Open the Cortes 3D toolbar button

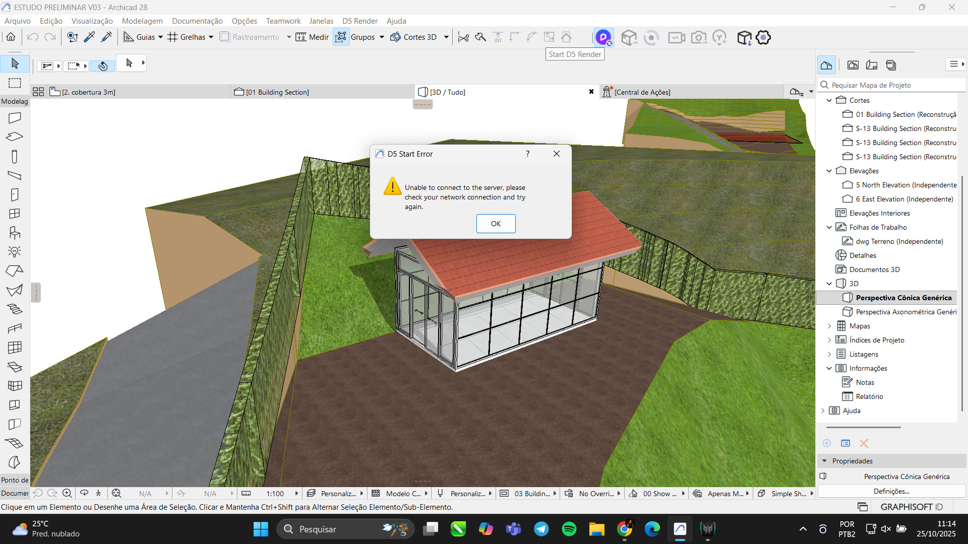point(414,37)
